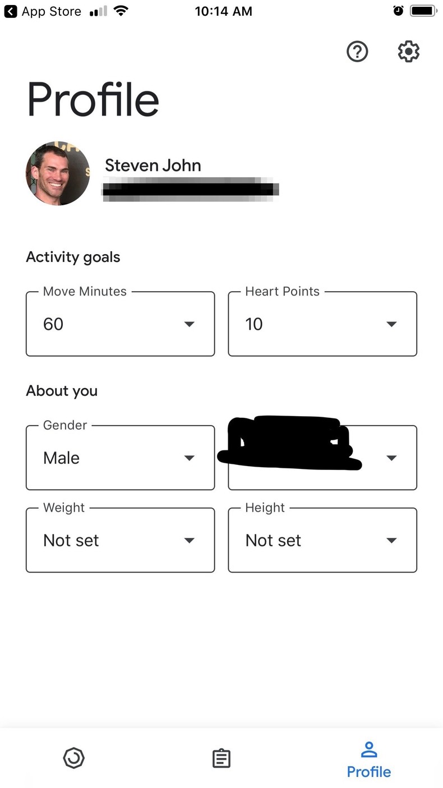Tap the profile photo avatar
443x788 pixels.
pos(58,173)
